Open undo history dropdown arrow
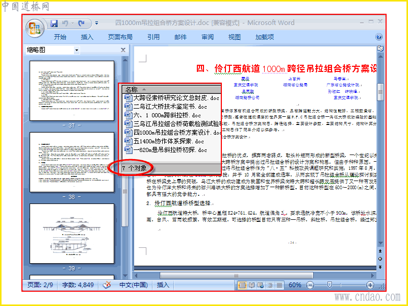This screenshot has width=408, height=306. 72,23
